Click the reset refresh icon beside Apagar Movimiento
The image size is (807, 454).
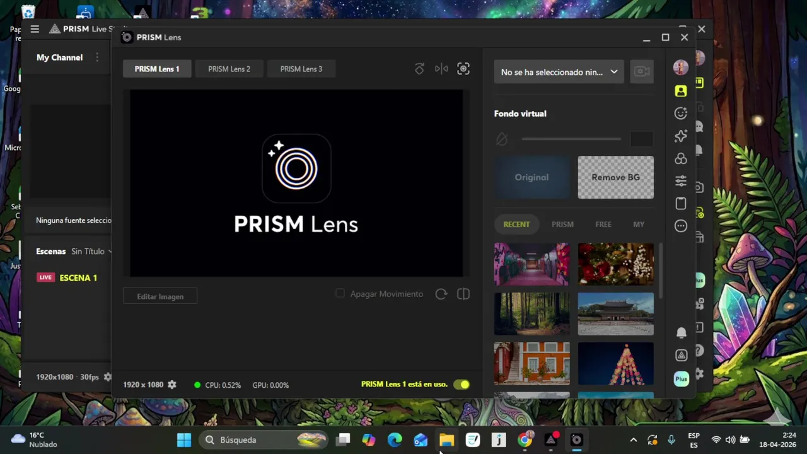(441, 294)
